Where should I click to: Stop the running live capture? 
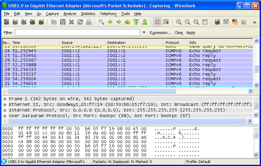pos(32,22)
